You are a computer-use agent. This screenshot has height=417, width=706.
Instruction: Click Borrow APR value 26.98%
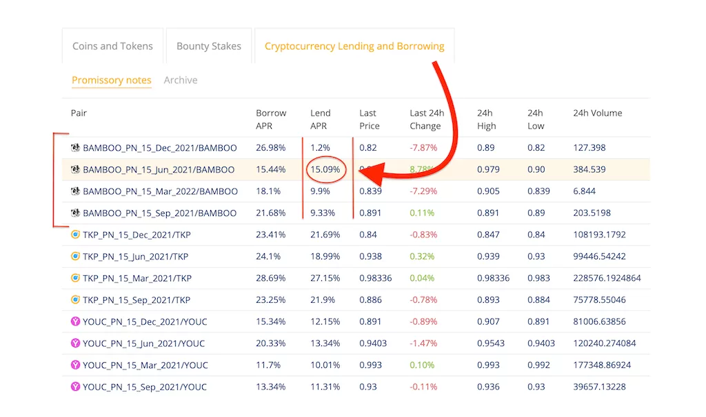pyautogui.click(x=270, y=147)
